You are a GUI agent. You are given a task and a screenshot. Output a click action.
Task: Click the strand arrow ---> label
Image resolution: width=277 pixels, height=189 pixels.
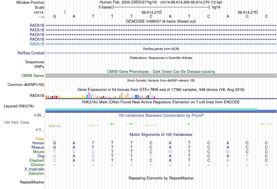pos(41,17)
